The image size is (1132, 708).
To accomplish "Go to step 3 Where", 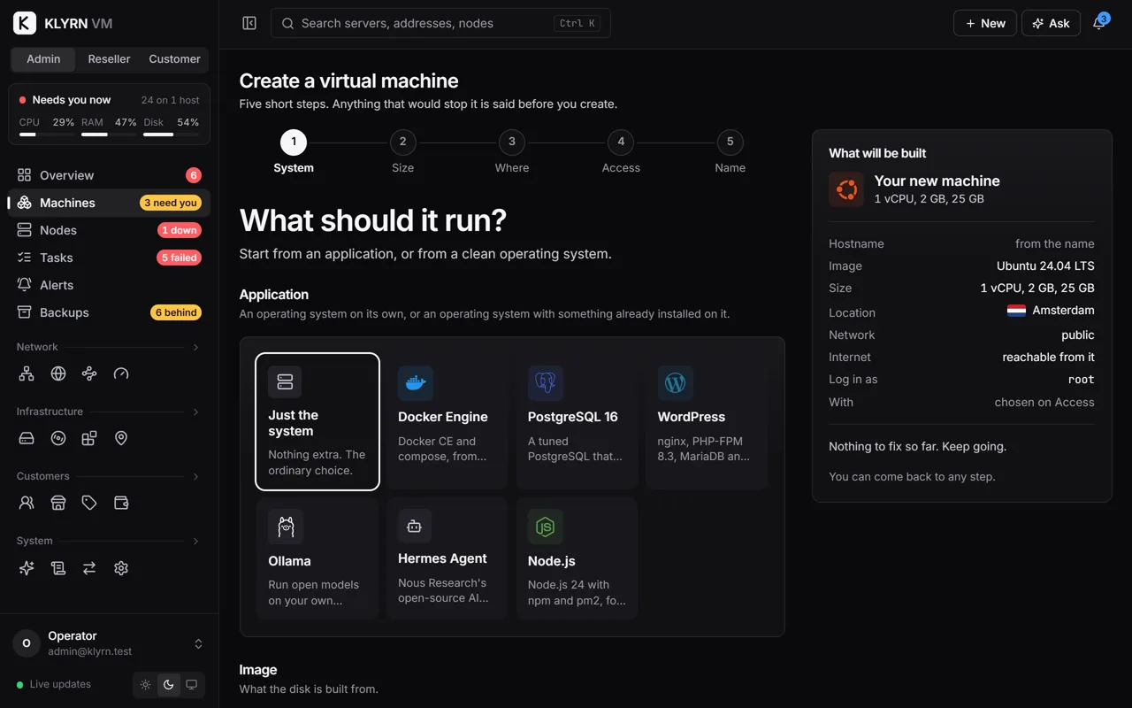I will [512, 152].
